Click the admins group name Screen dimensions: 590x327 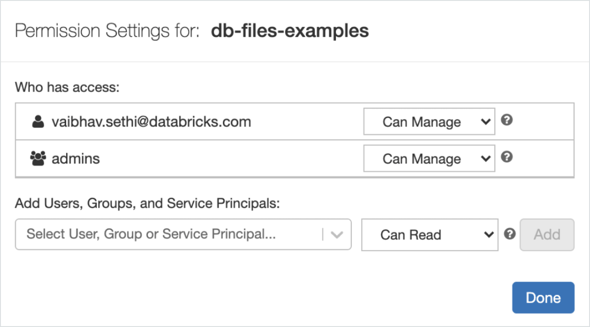point(76,158)
